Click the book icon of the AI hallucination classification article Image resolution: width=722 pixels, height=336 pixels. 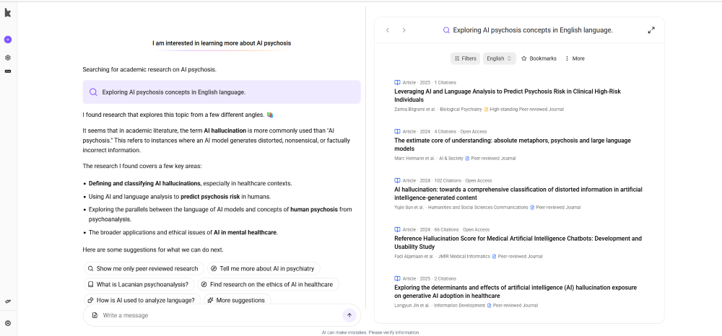pyautogui.click(x=397, y=181)
